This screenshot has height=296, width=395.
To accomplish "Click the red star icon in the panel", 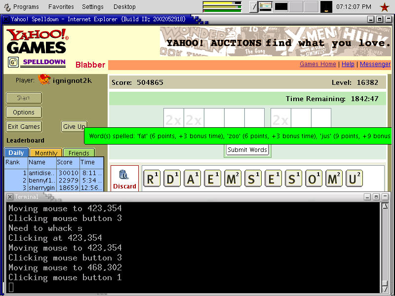I will 385,7.
